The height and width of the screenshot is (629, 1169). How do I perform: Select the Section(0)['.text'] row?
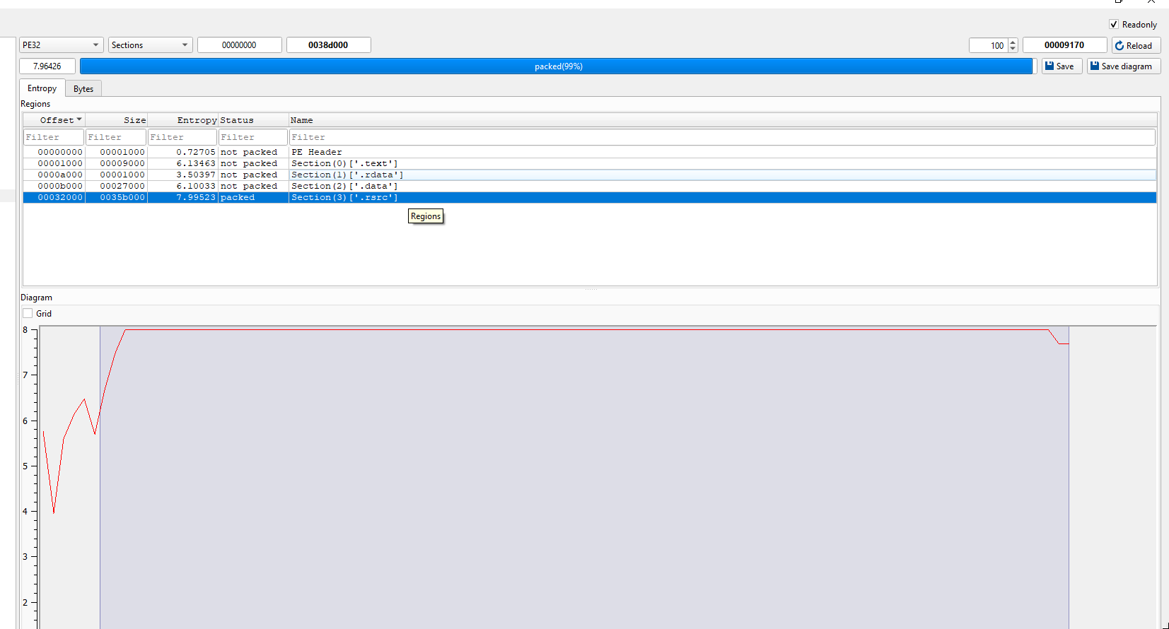[590, 163]
